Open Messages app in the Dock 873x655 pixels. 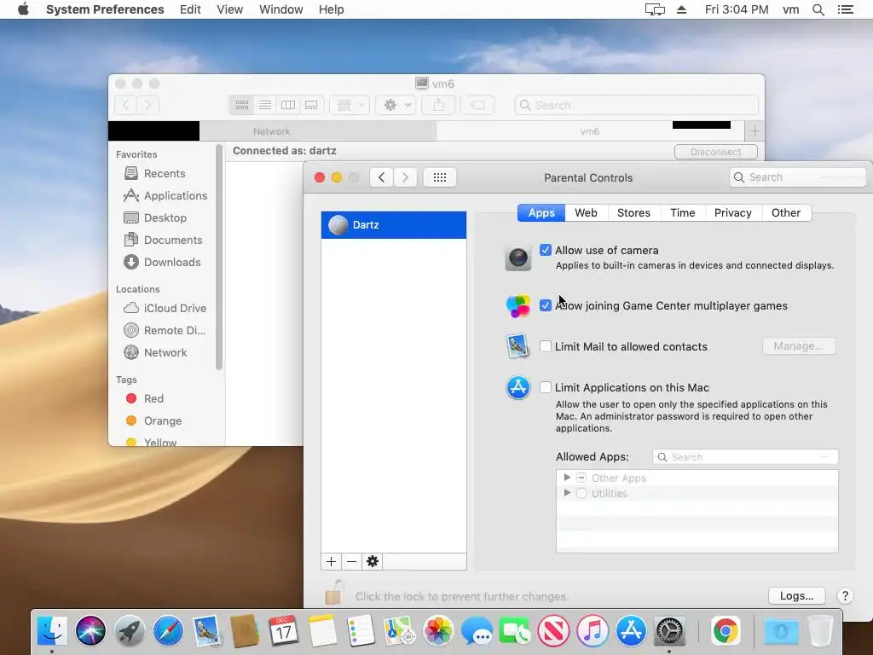tap(477, 631)
